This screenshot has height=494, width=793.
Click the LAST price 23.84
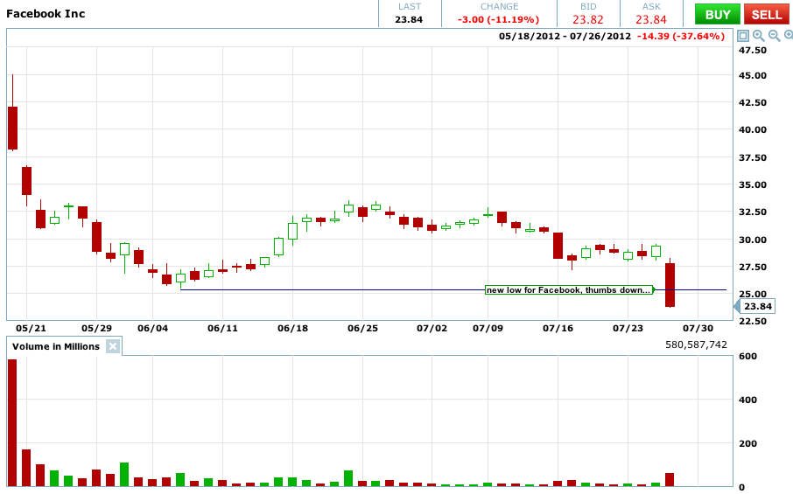[x=409, y=20]
